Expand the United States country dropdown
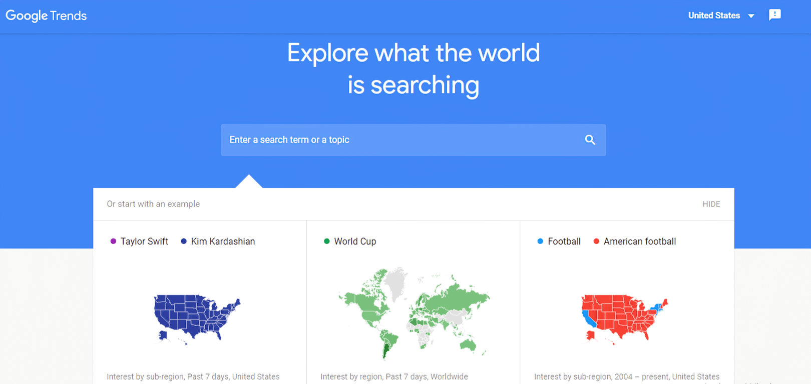Viewport: 811px width, 384px height. tap(714, 15)
